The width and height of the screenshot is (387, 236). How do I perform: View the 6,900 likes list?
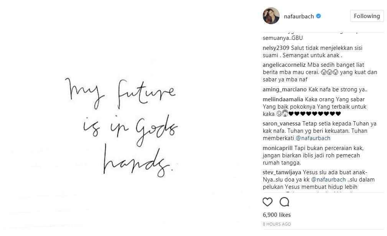277,215
